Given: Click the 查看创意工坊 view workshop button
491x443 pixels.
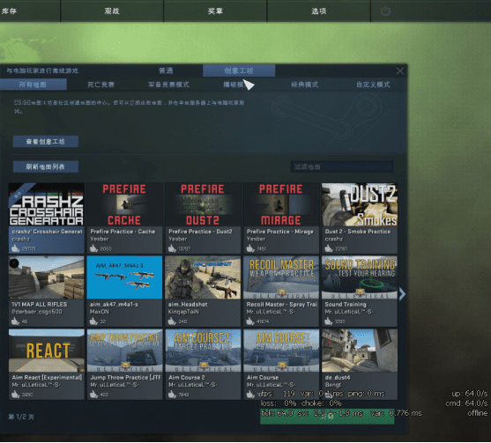Looking at the screenshot, I should (x=46, y=142).
